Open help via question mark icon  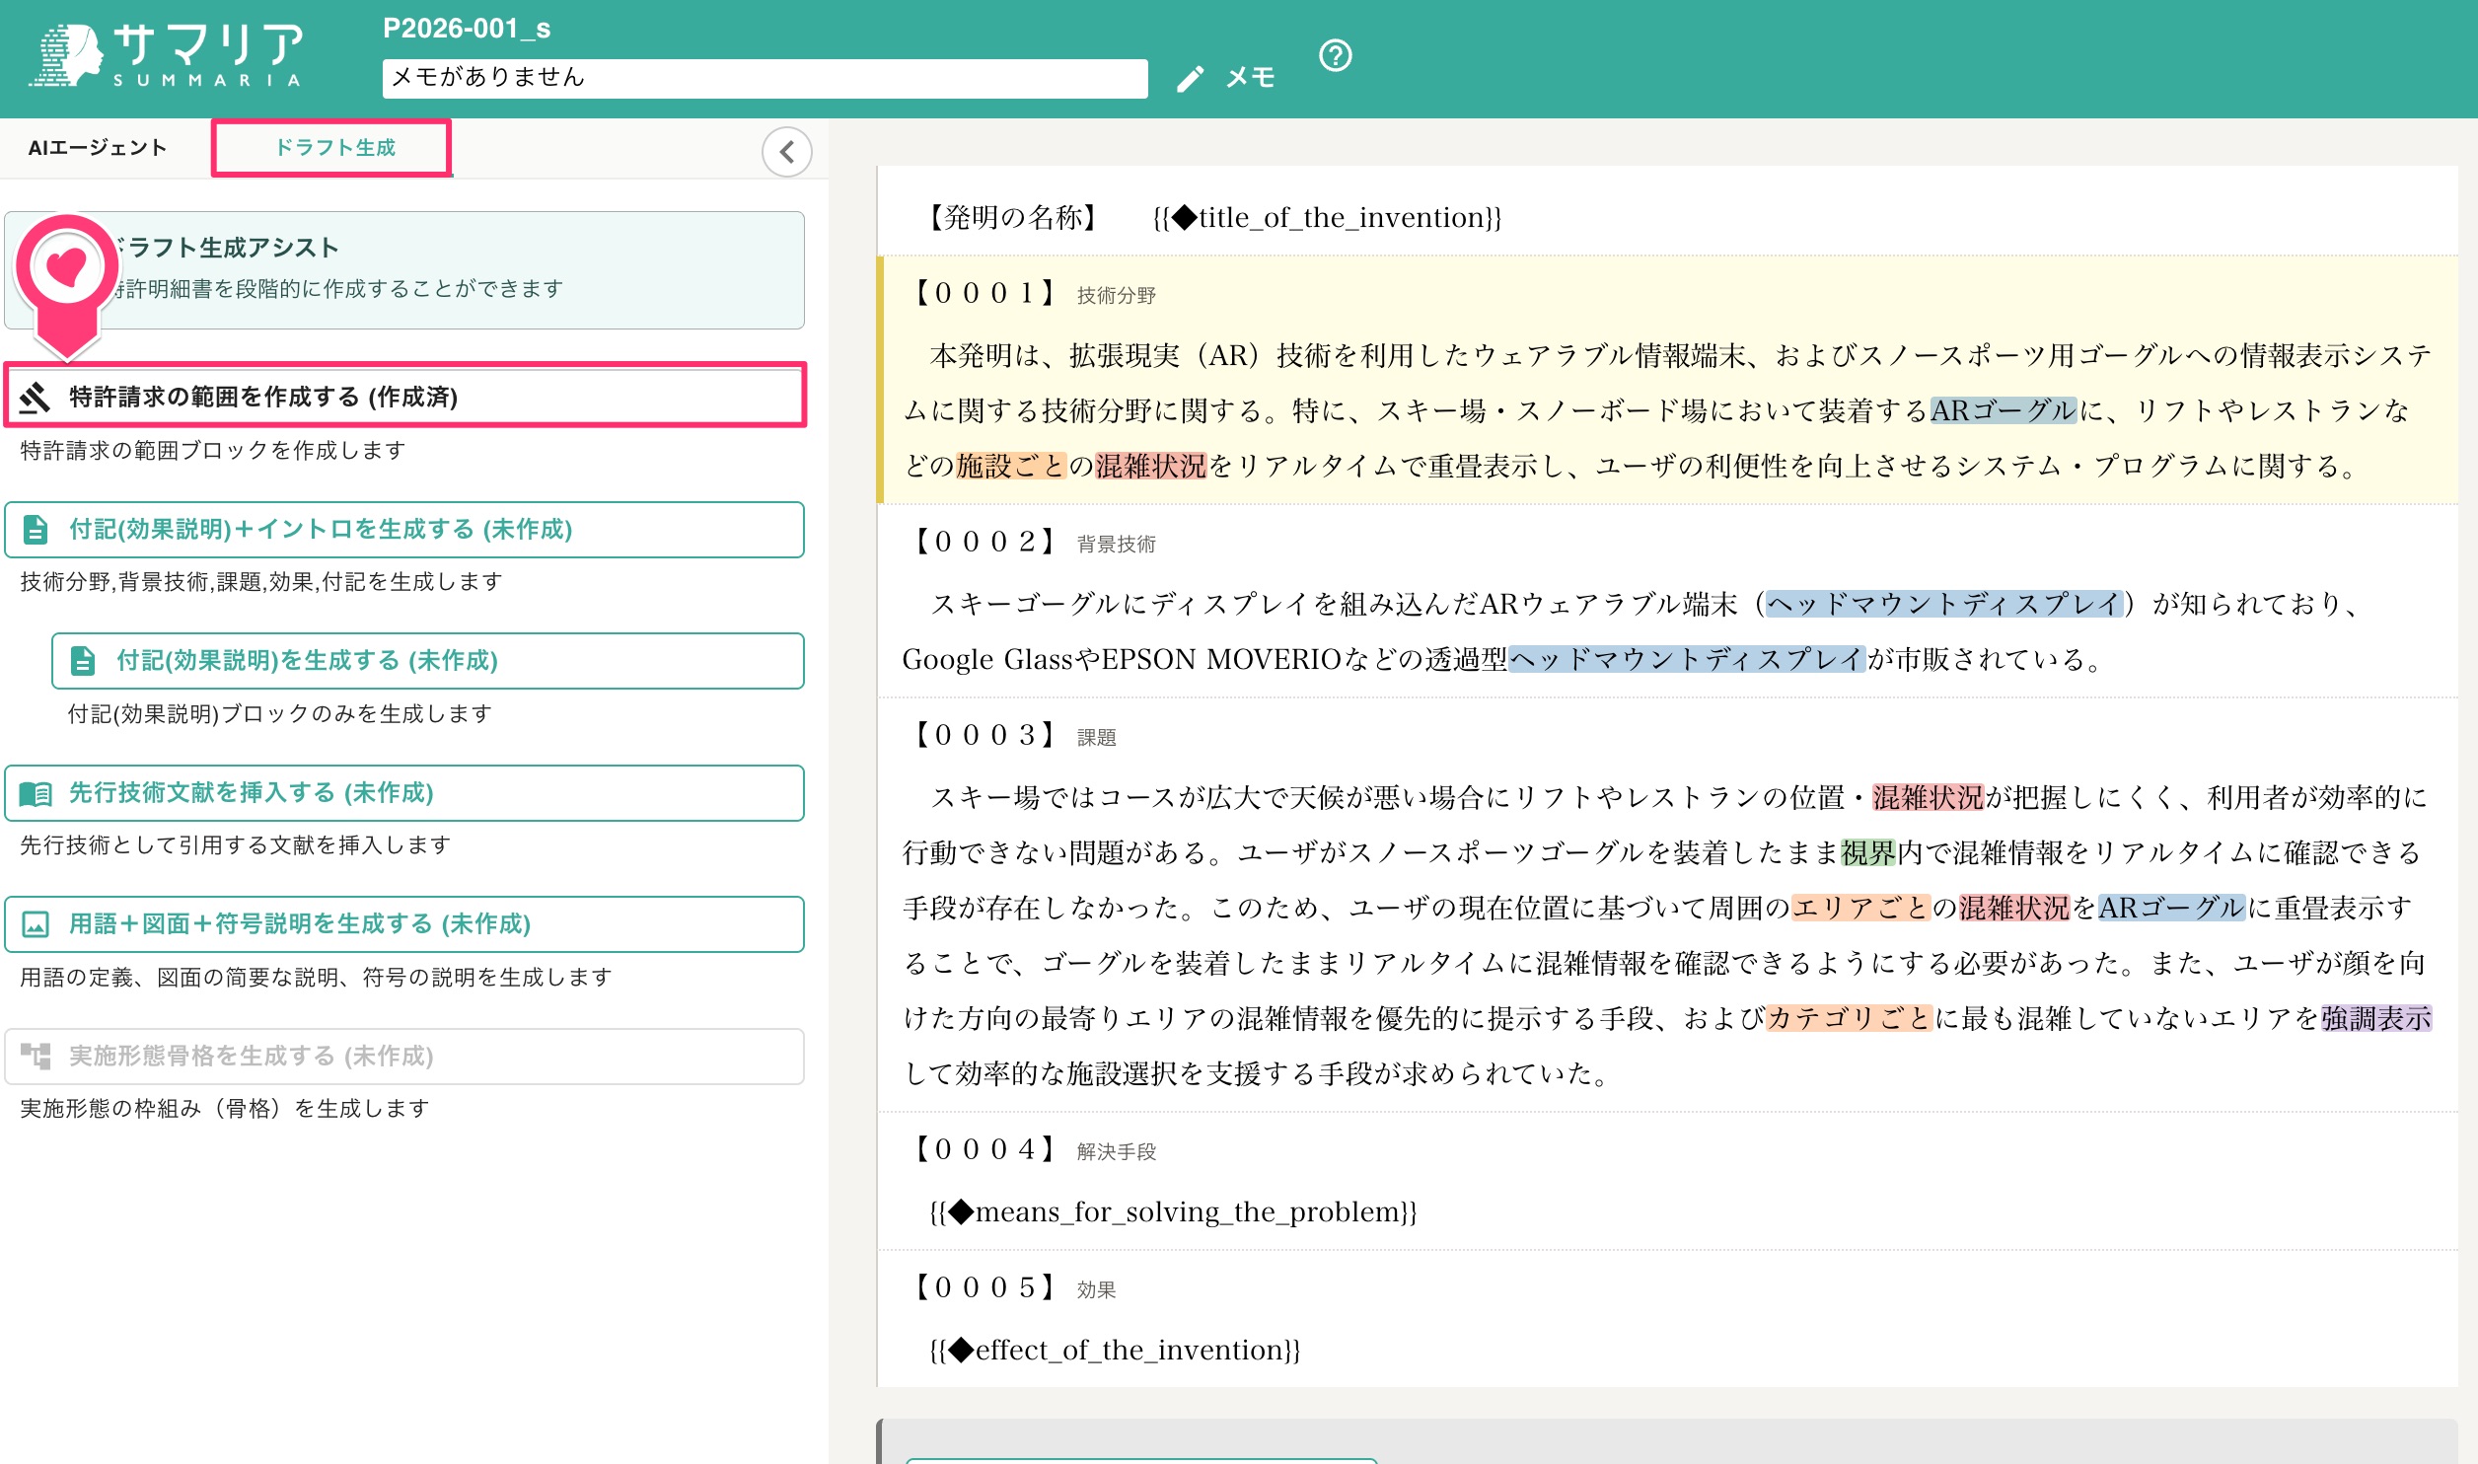tap(1335, 55)
